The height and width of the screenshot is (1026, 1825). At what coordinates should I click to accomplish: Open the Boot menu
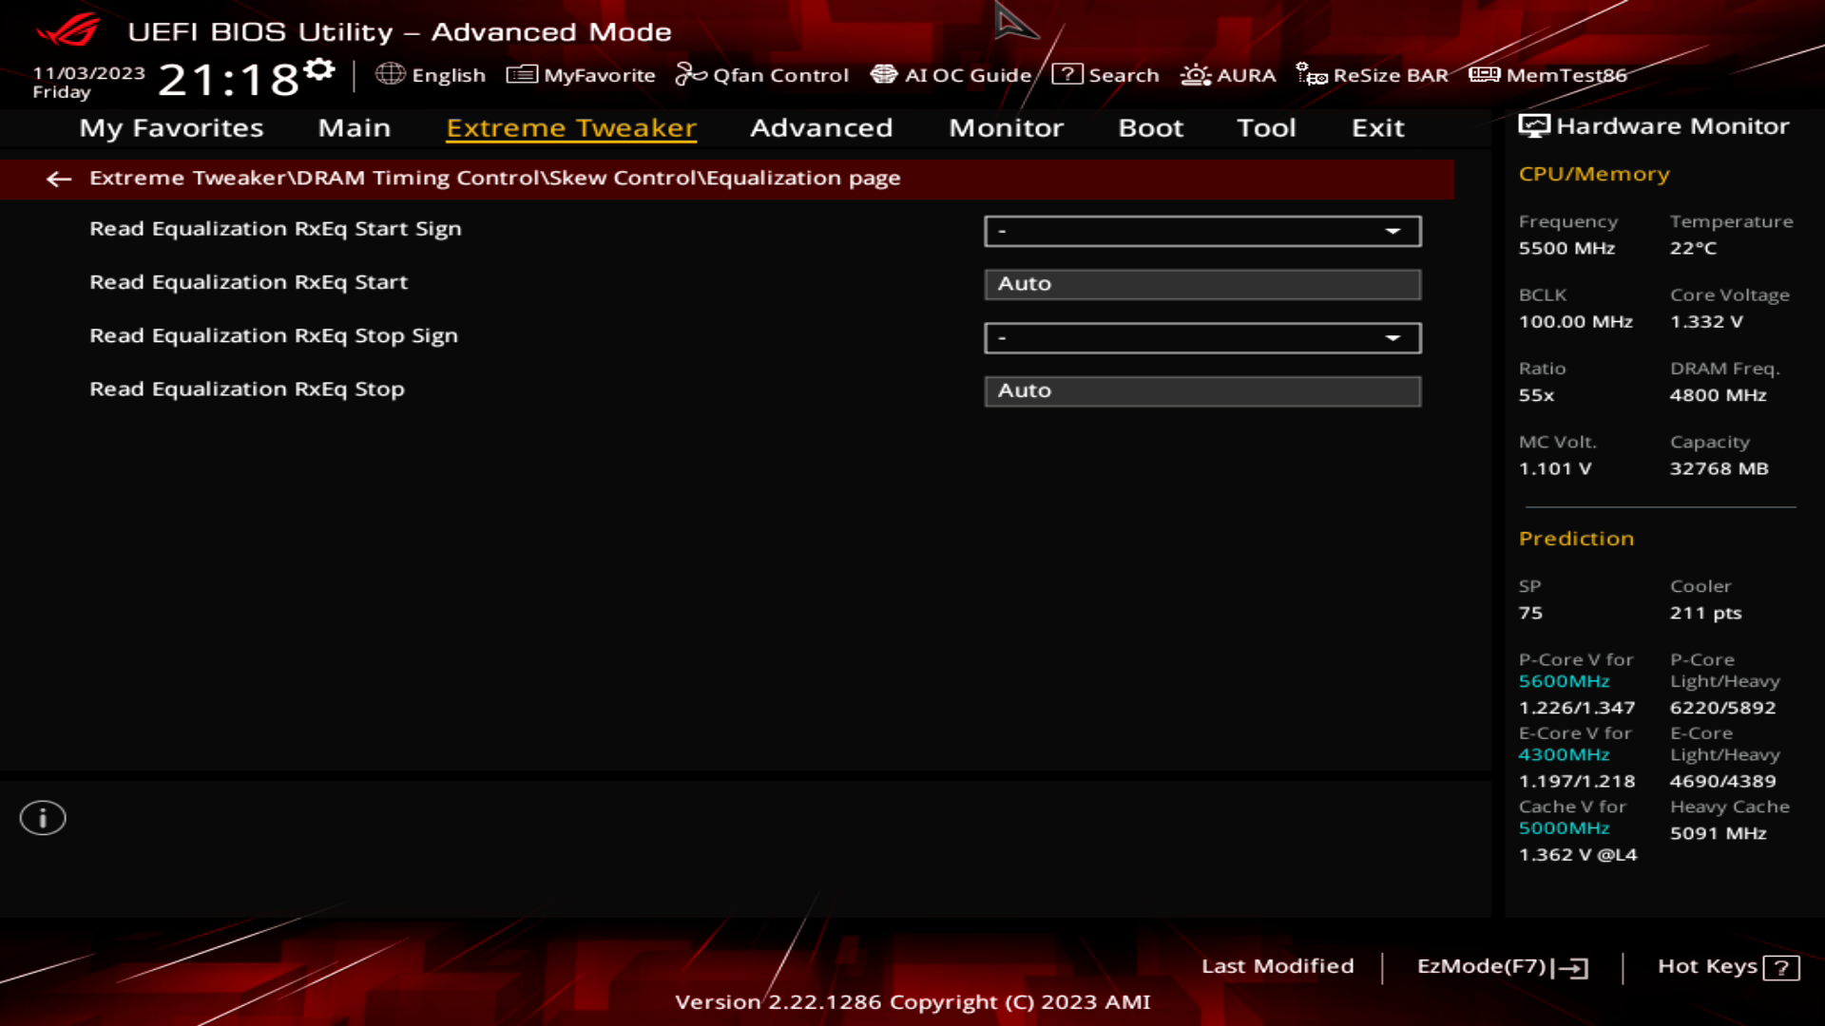[x=1150, y=128]
